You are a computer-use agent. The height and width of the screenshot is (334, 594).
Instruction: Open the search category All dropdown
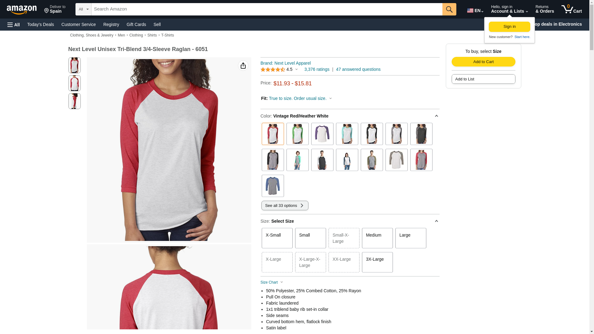[84, 9]
